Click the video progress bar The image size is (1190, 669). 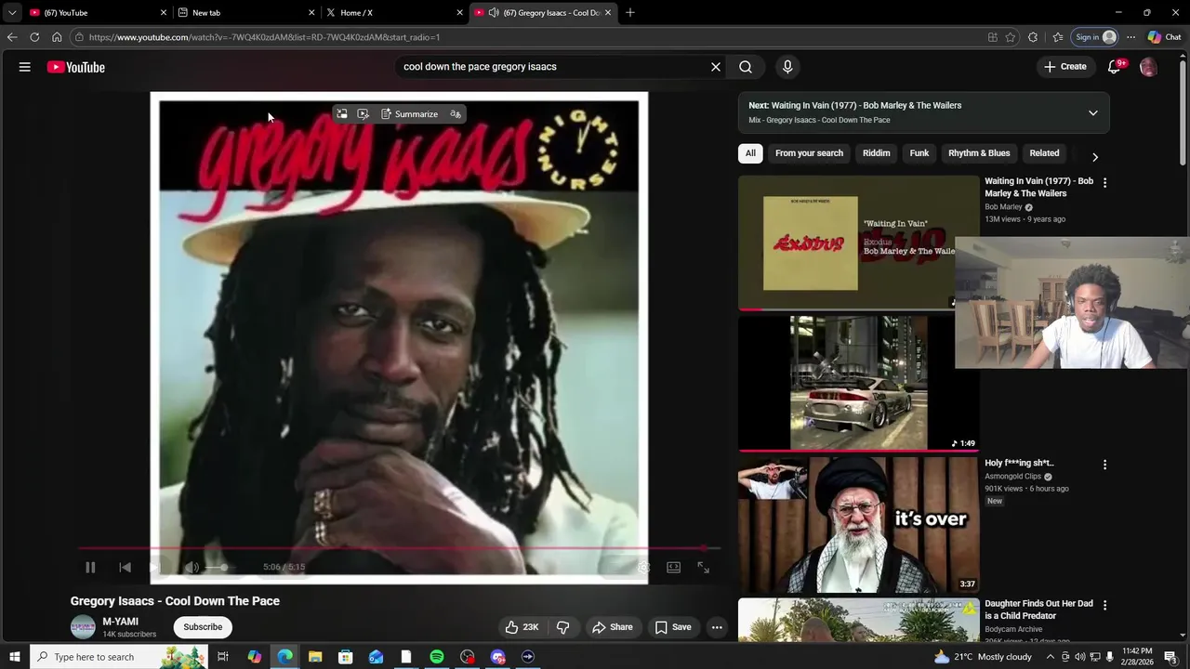coord(399,548)
